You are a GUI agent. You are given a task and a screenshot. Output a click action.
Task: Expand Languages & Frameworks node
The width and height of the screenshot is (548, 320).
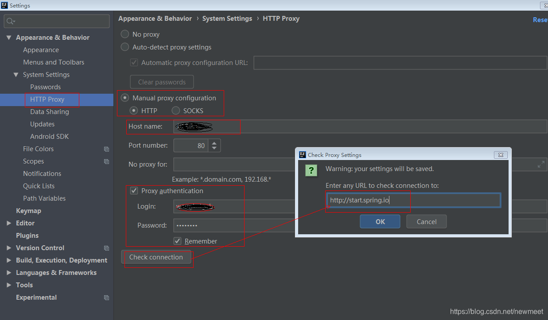point(9,273)
